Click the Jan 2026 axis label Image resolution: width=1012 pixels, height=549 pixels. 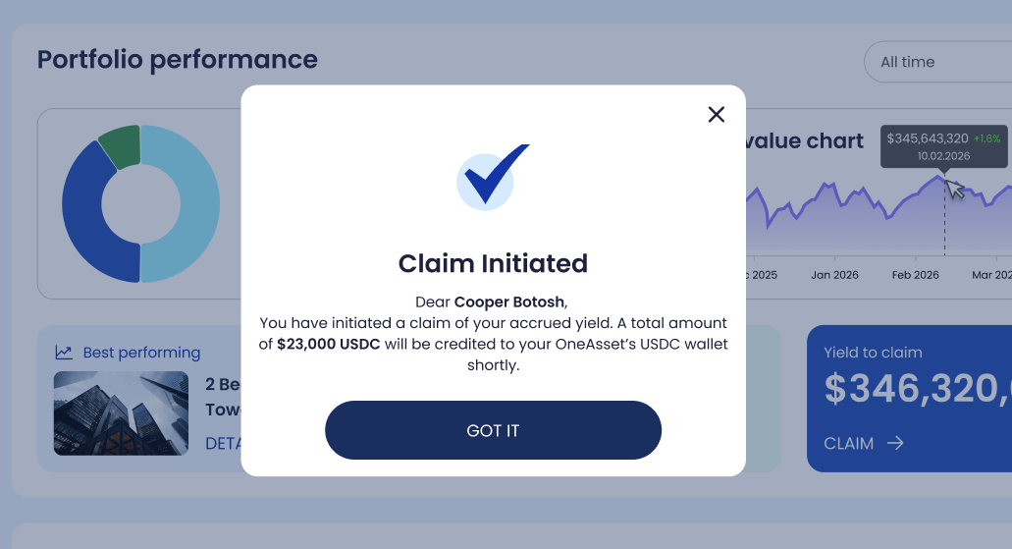tap(834, 275)
